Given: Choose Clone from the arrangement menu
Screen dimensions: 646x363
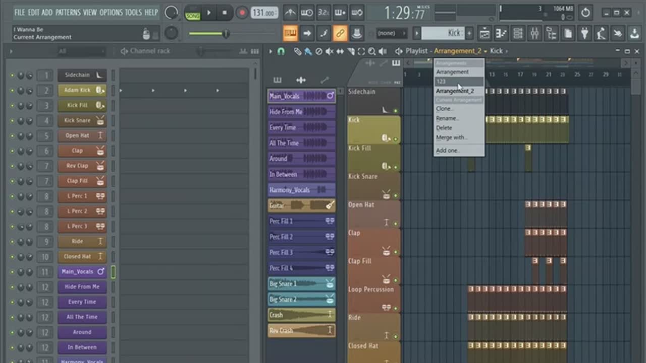Looking at the screenshot, I should 445,109.
